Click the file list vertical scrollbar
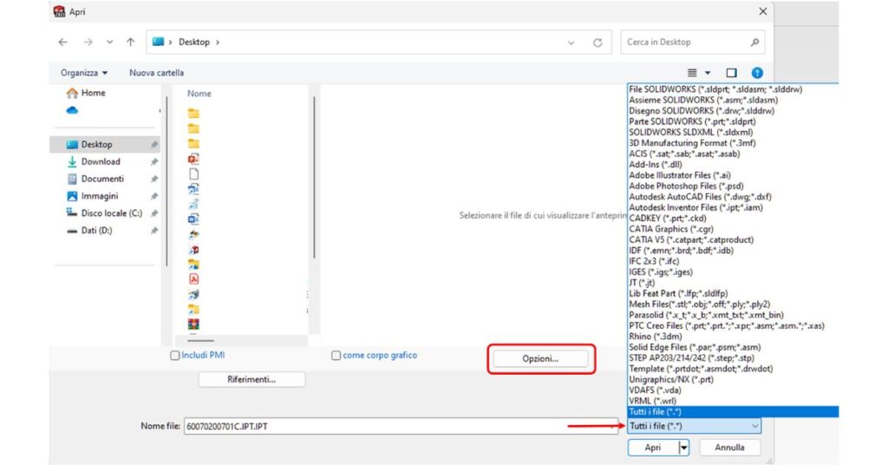Viewport: 888px width, 465px height. pyautogui.click(x=314, y=175)
